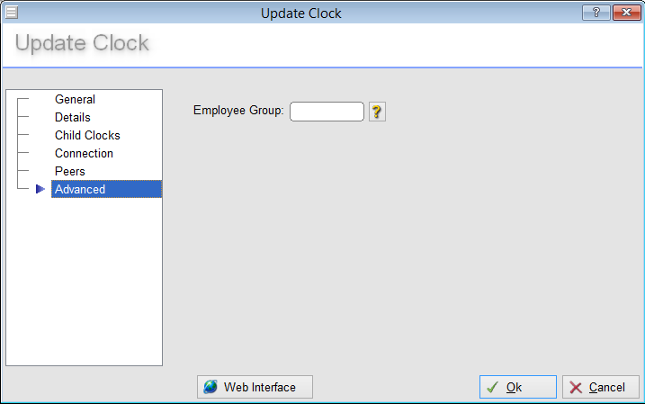Click the red X icon on Cancel

point(576,387)
